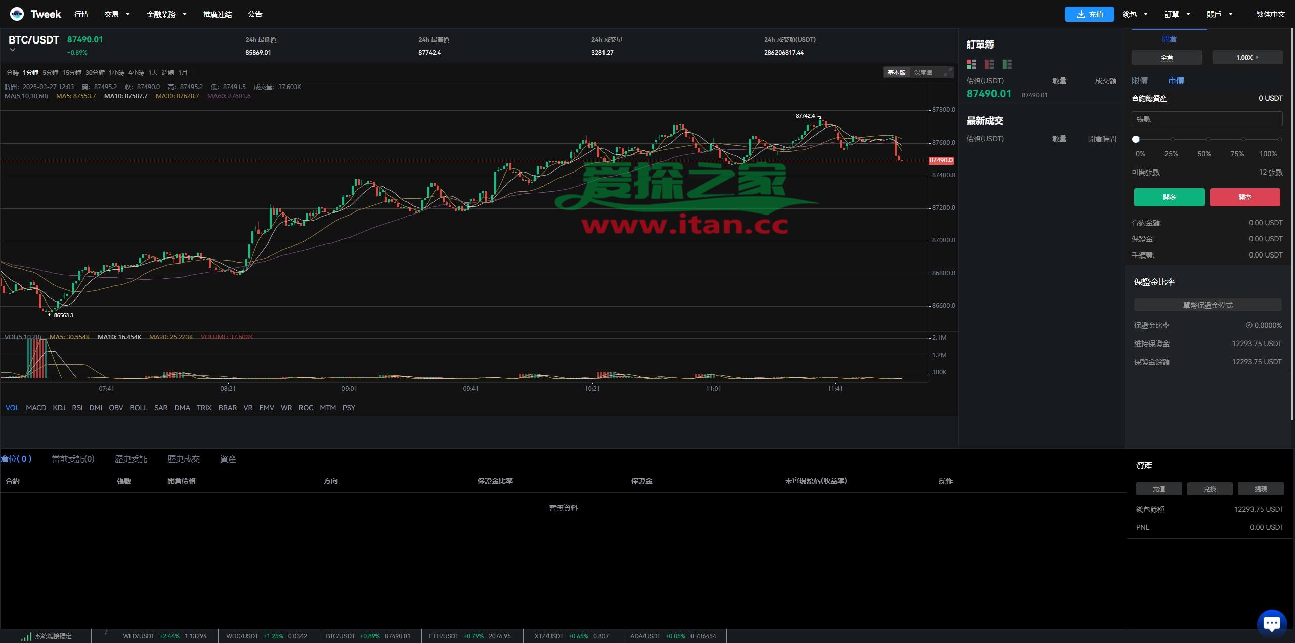This screenshot has height=643, width=1295.
Task: Select 限價 limit order type
Action: (x=1139, y=81)
